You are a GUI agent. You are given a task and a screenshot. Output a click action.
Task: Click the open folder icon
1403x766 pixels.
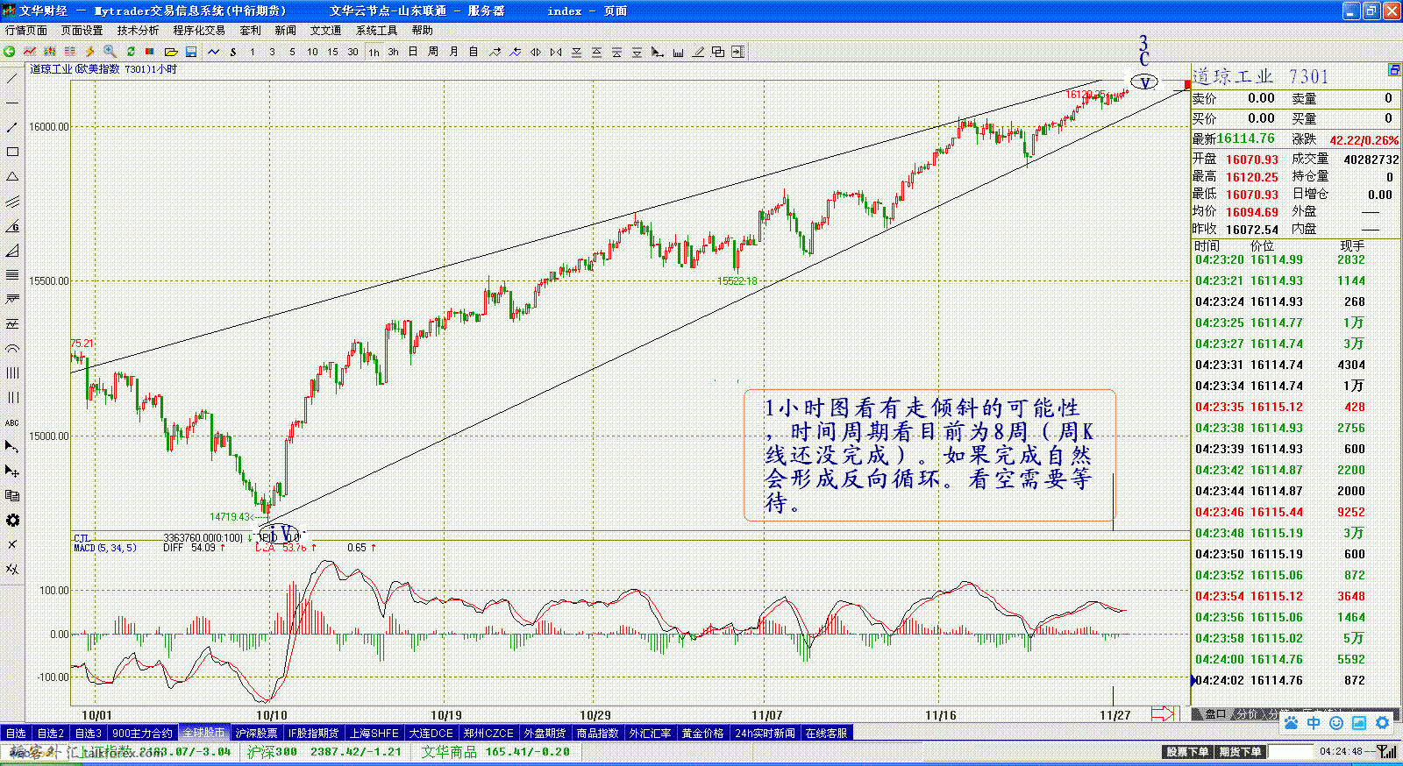(171, 52)
